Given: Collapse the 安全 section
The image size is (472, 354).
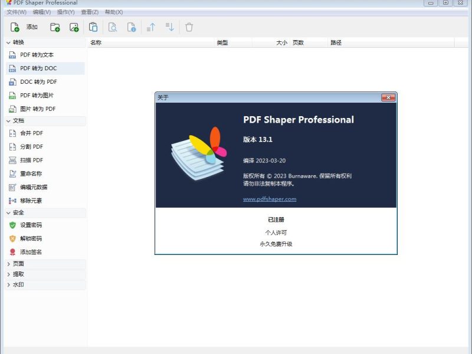Looking at the screenshot, I should (8, 213).
